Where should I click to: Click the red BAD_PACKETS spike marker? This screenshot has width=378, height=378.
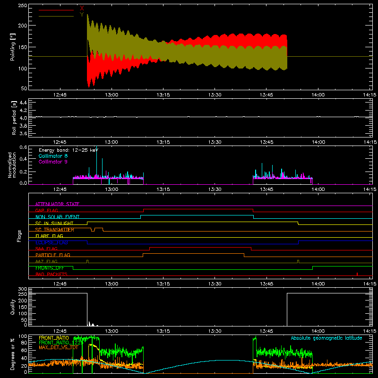357,274
